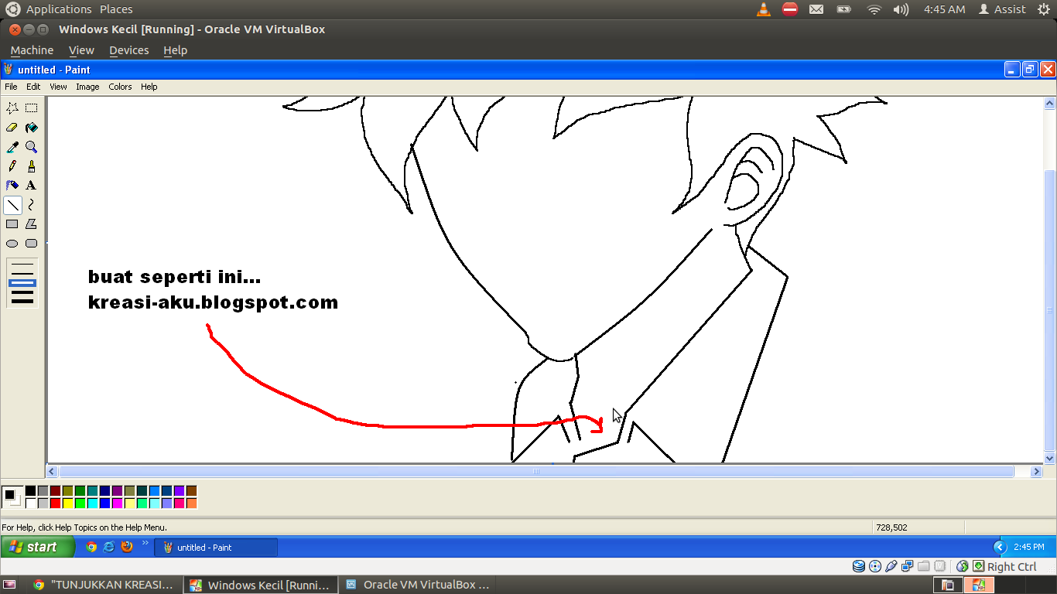Screen dimensions: 1057x594
Task: Pick the red color swatch
Action: (x=55, y=504)
